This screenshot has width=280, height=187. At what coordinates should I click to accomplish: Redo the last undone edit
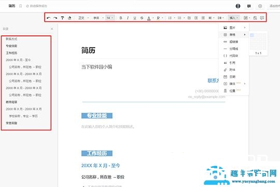coord(55,18)
